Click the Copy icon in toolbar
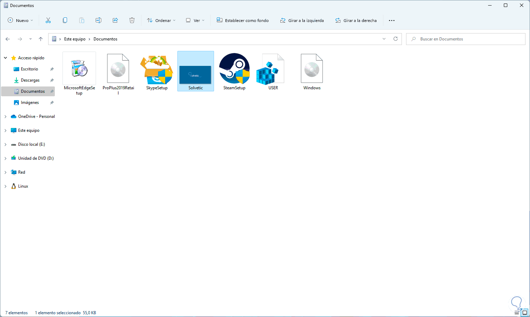530x317 pixels. click(65, 20)
